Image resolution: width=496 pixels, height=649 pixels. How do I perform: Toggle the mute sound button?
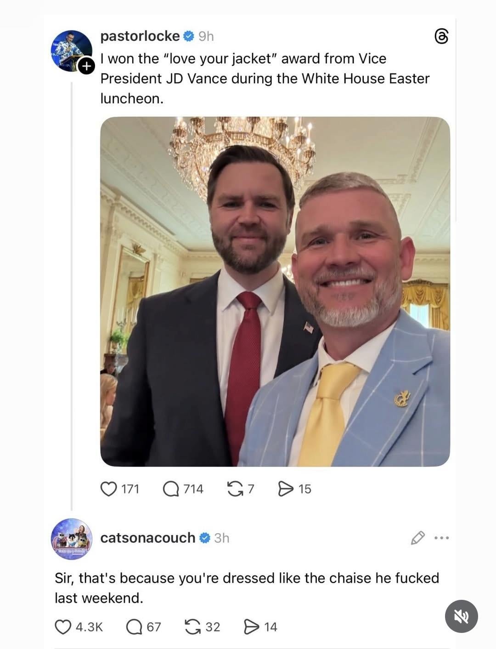tap(461, 616)
